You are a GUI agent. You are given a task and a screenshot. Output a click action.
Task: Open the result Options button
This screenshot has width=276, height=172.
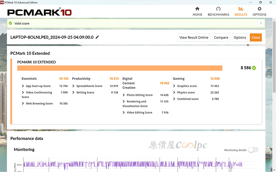(240, 37)
